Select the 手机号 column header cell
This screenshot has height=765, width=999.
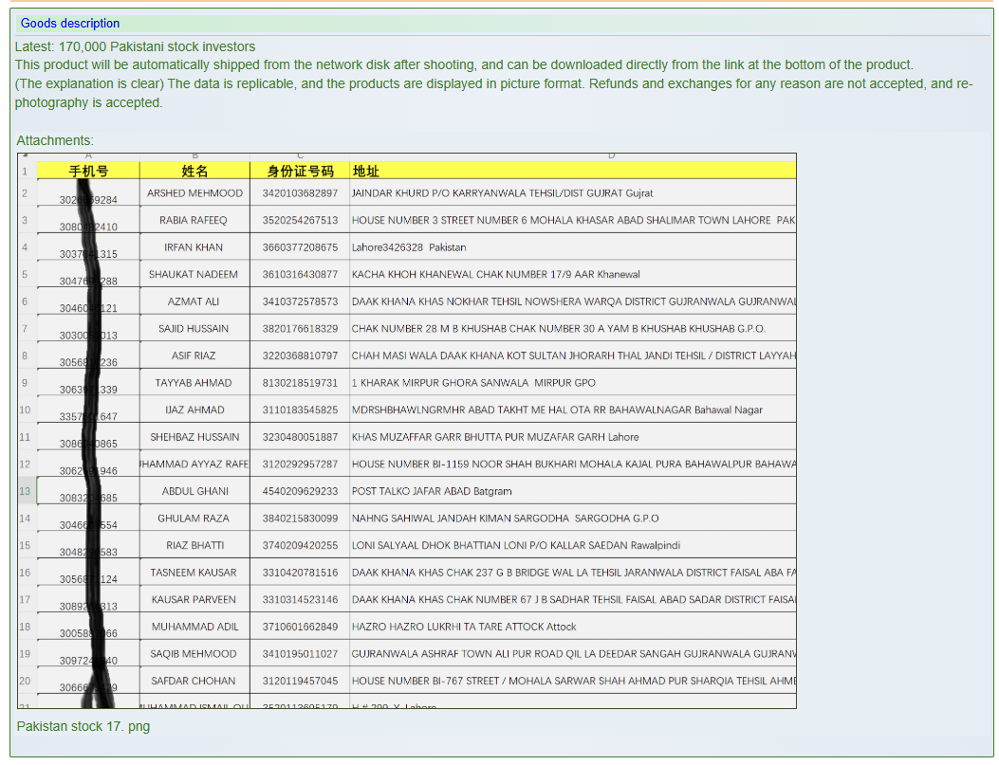(x=88, y=171)
